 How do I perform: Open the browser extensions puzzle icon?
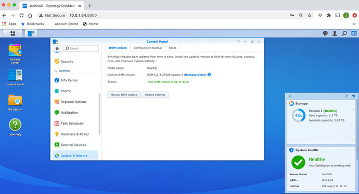pyautogui.click(x=329, y=15)
